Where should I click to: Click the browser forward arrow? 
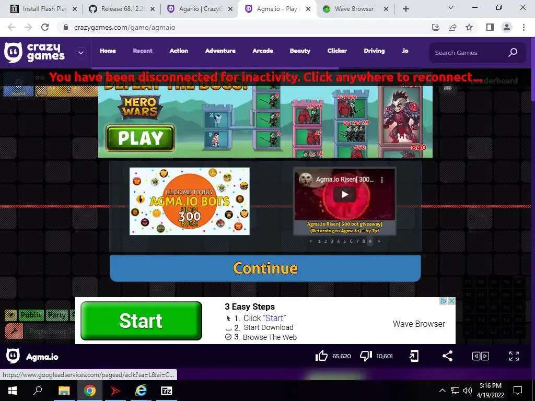(x=28, y=27)
